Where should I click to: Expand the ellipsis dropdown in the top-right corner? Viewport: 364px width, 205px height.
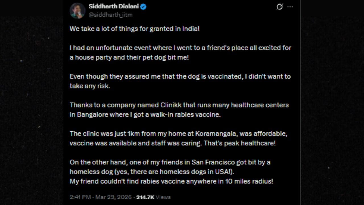290,7
